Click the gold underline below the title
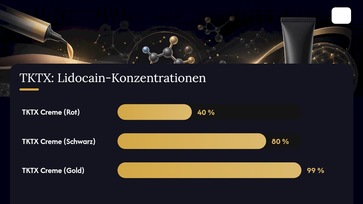The width and height of the screenshot is (363, 204). pos(29,90)
